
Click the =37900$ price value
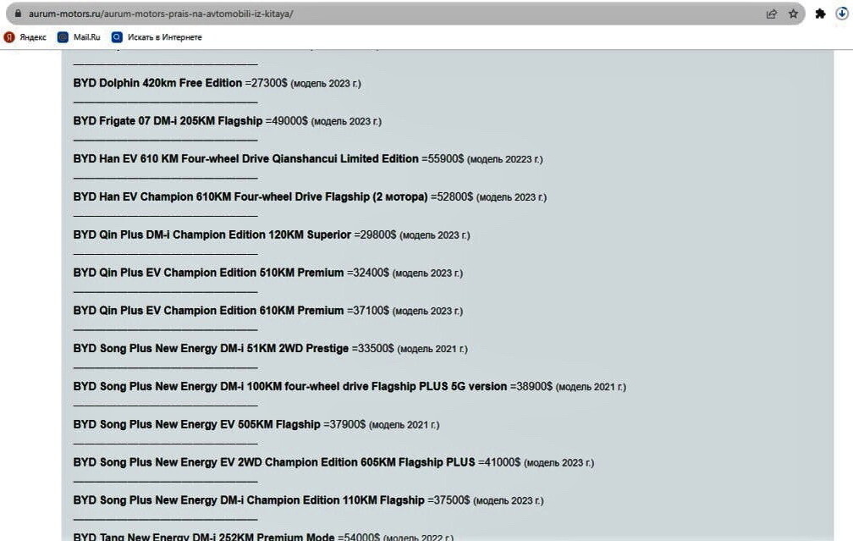pos(344,424)
